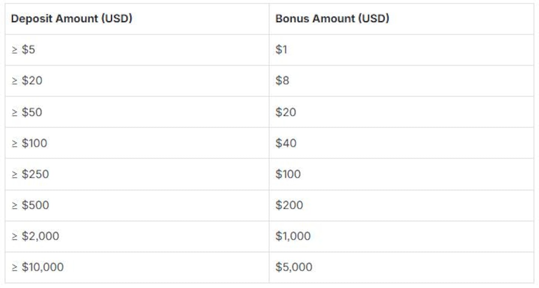Click the $20 bonus amount cell
This screenshot has width=539, height=288.
pos(286,112)
